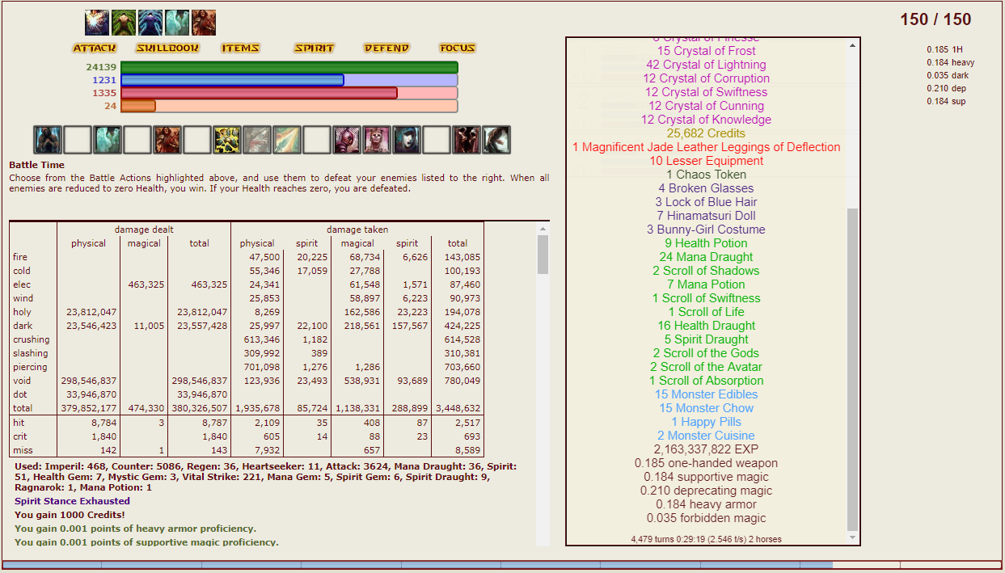
Task: Select the empty sixth quickbar slot
Action: pyautogui.click(x=197, y=140)
